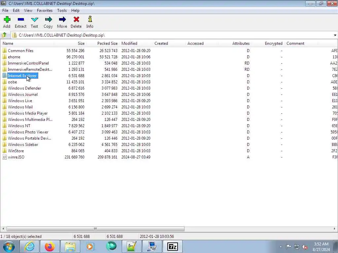Screen dimensions: 338x253
Task: Click the horizontal scrollbar thumb
Action: point(95,229)
